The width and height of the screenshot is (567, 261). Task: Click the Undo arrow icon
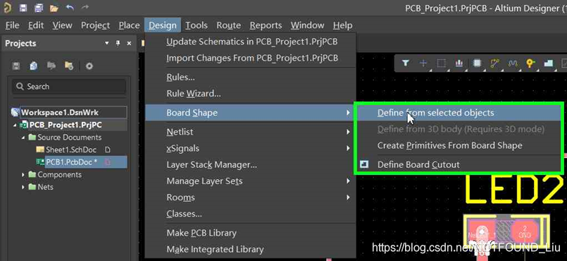pyautogui.click(x=70, y=7)
